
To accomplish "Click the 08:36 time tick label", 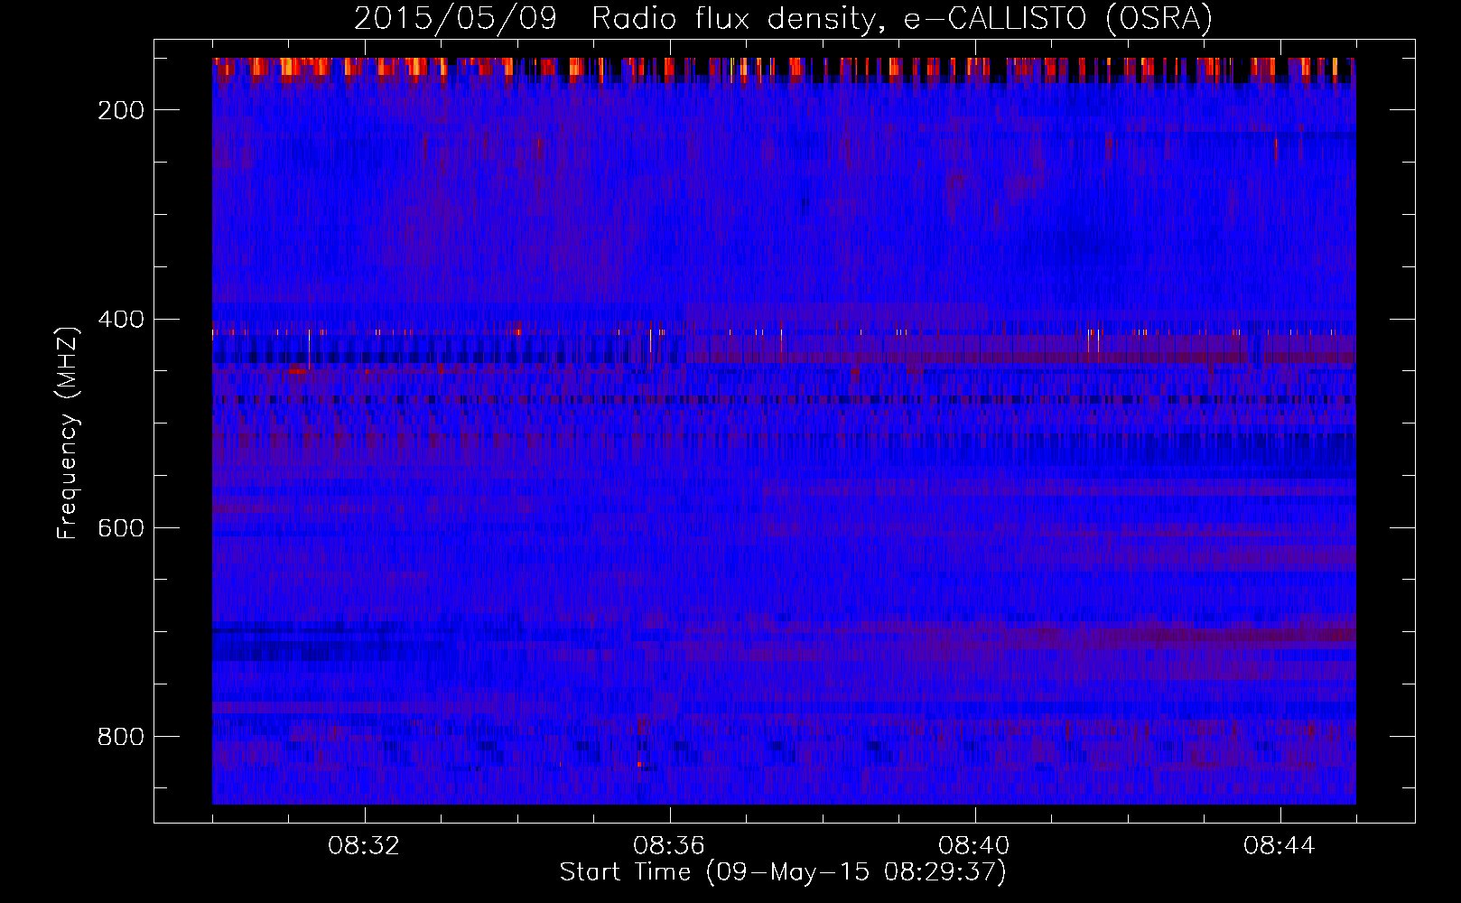I will (x=669, y=846).
